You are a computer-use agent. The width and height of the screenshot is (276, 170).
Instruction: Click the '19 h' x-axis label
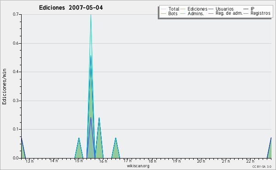pyautogui.click(x=177, y=161)
